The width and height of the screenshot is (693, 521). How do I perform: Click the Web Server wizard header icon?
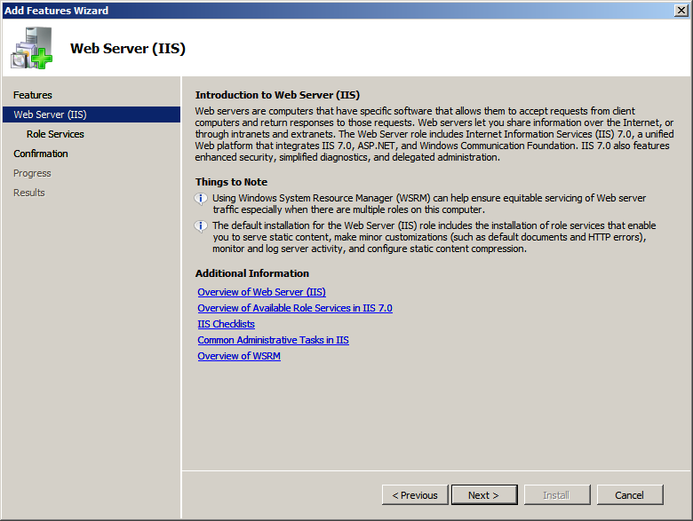(x=31, y=48)
